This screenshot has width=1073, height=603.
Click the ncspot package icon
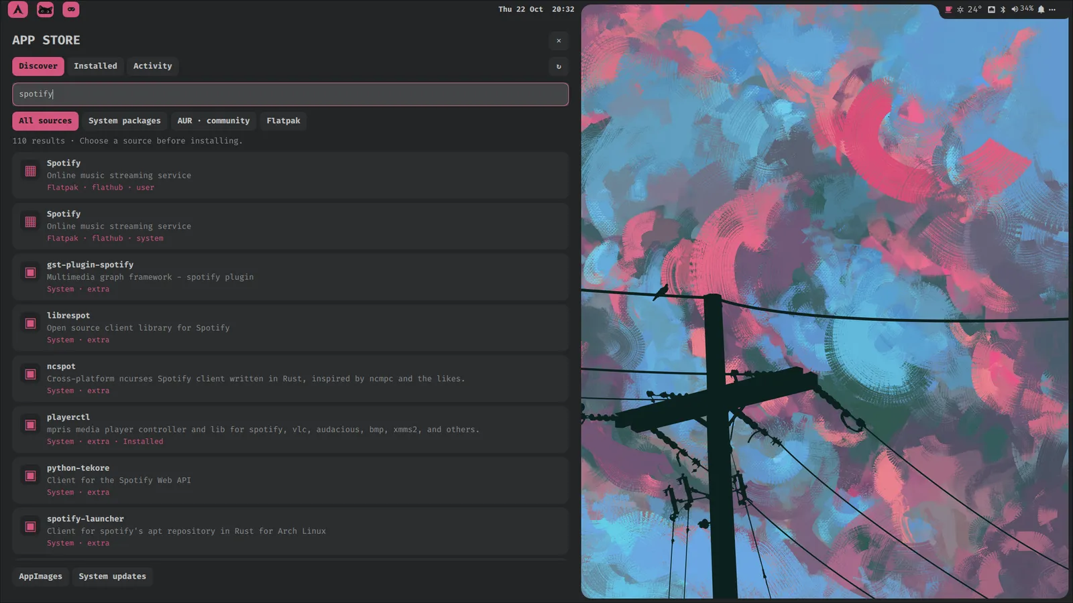[30, 375]
